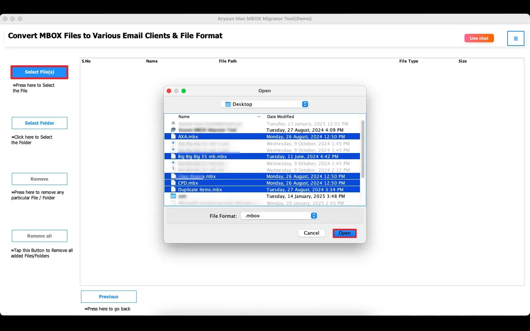Click the app icon dated 27 August 2024 4:09 PM
The height and width of the screenshot is (331, 530).
(173, 130)
